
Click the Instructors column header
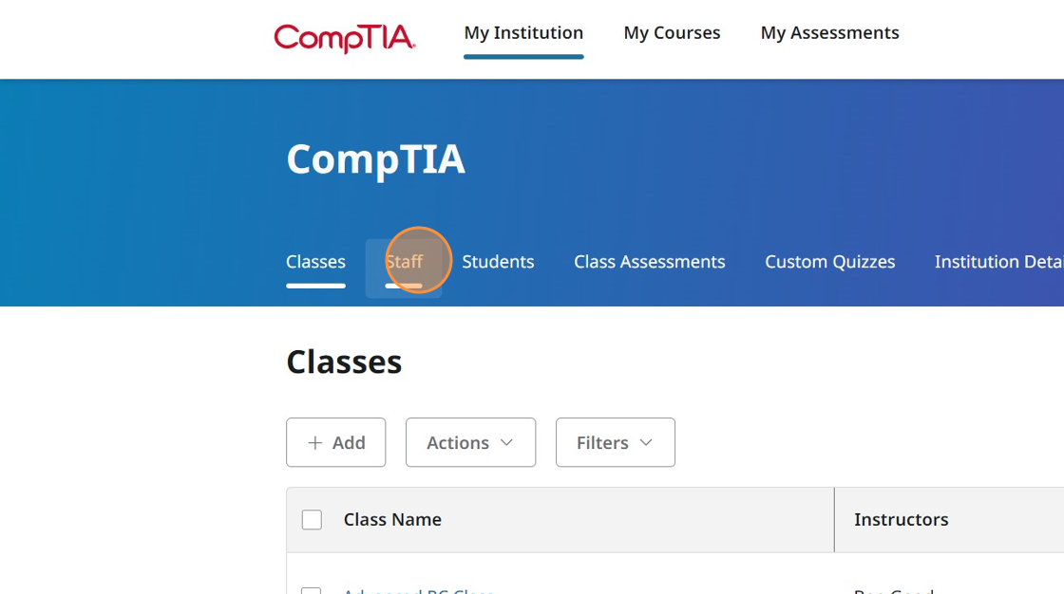[x=901, y=520]
